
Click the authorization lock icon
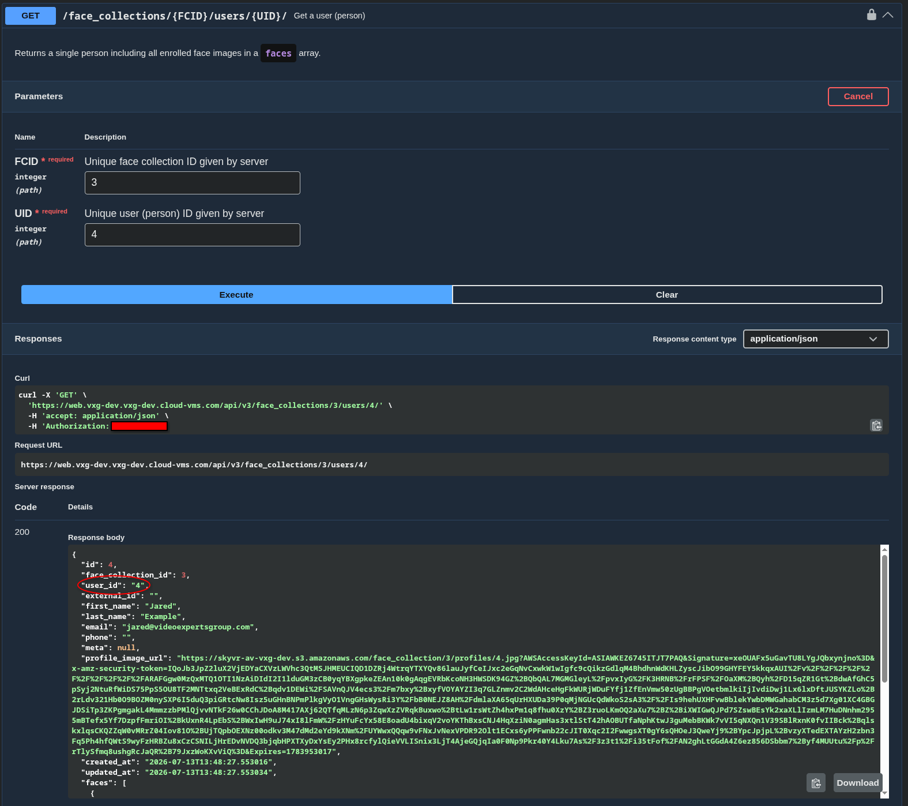pyautogui.click(x=871, y=14)
